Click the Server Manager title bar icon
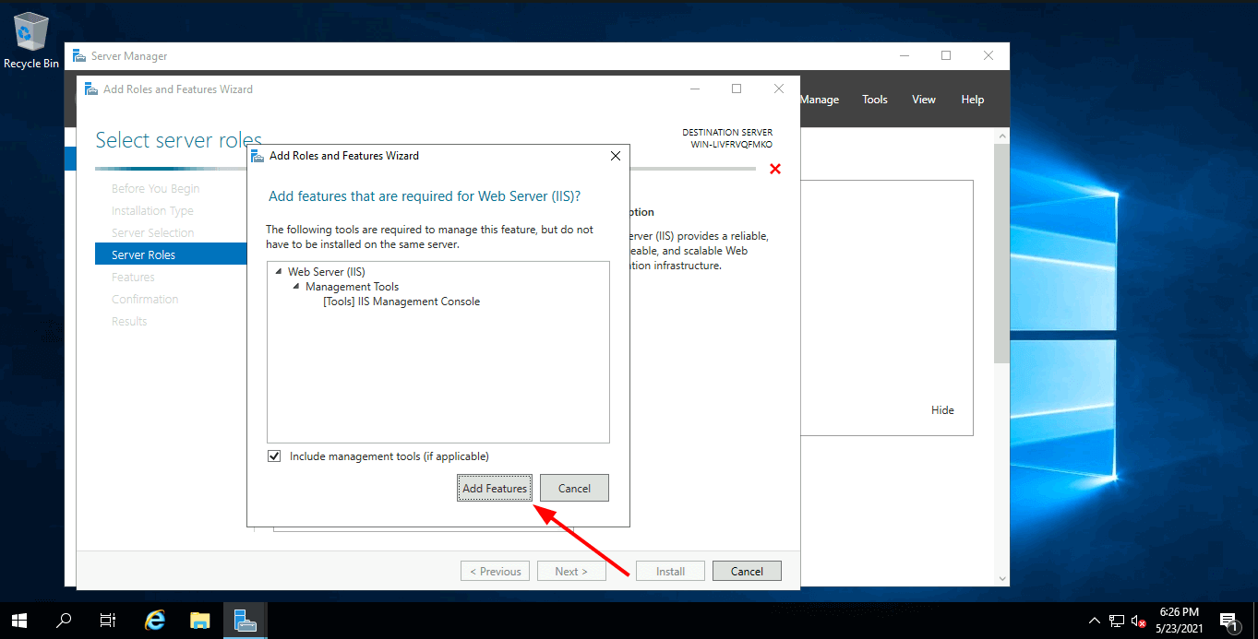This screenshot has width=1258, height=639. click(x=79, y=56)
